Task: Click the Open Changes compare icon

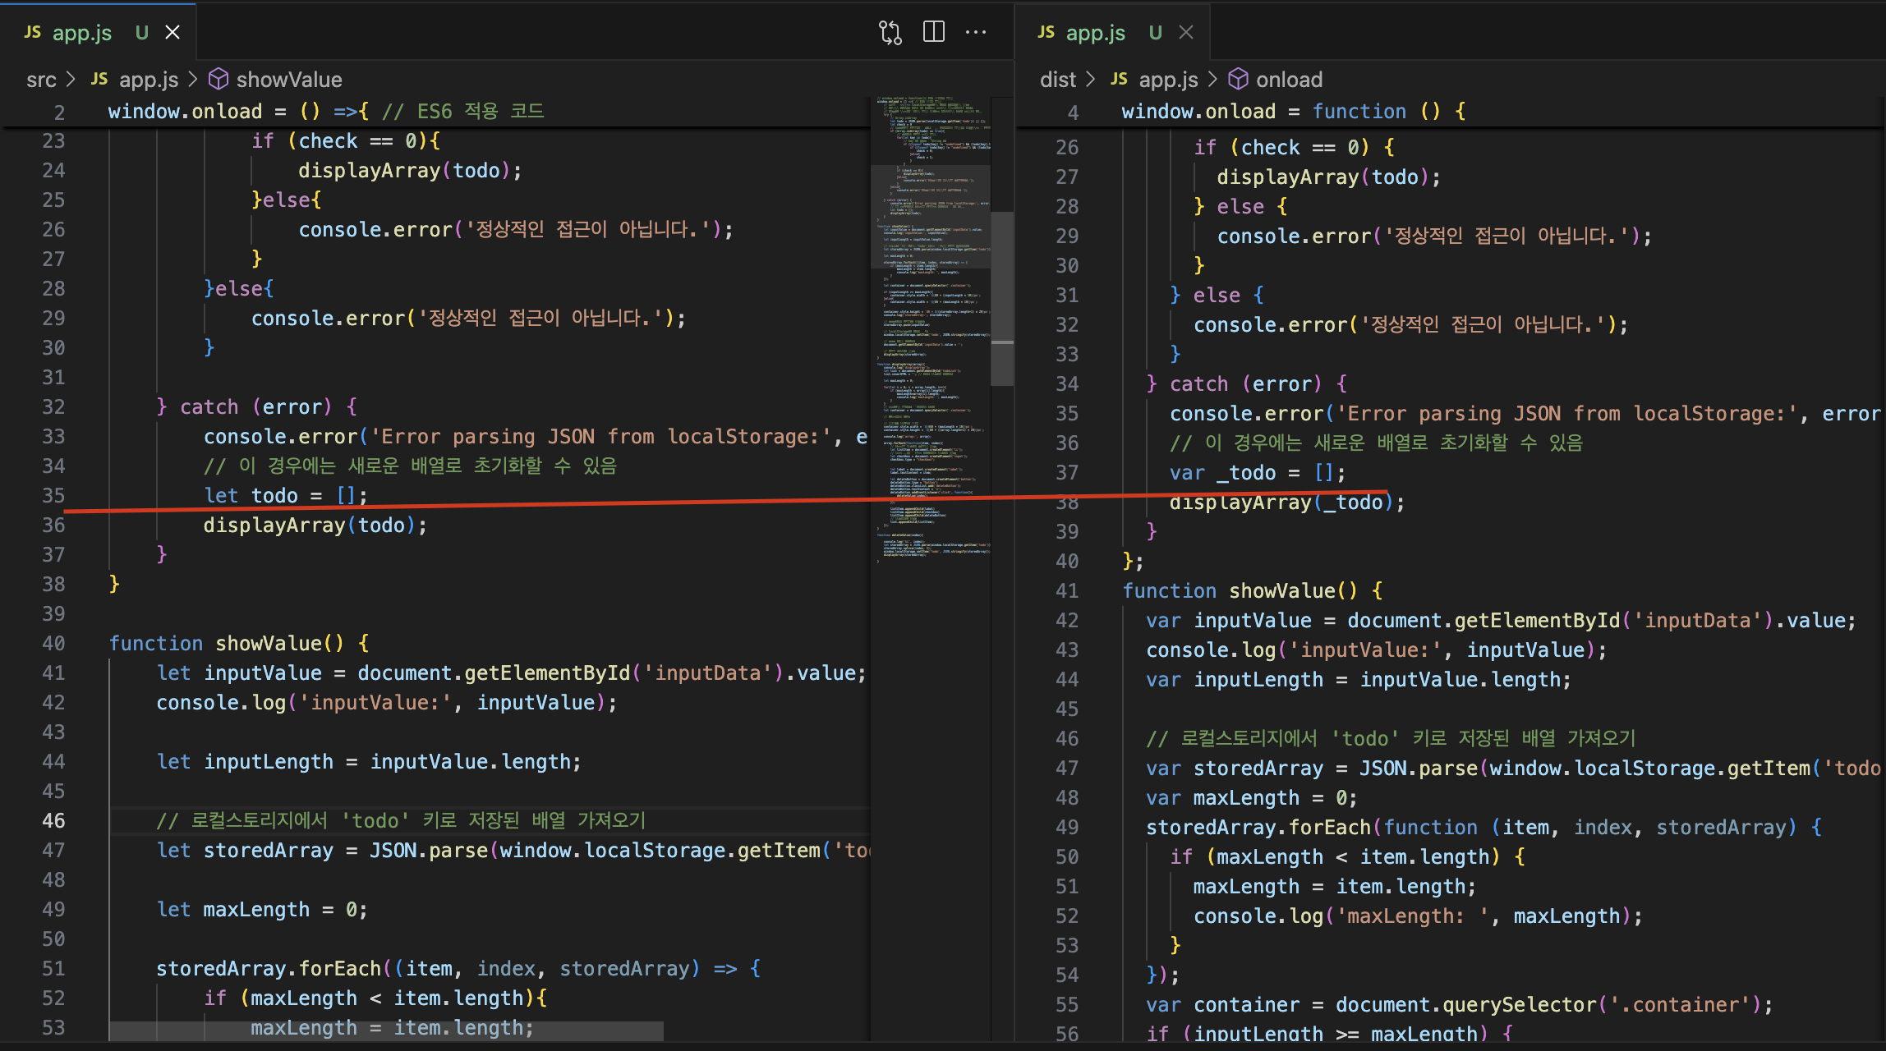Action: click(890, 32)
